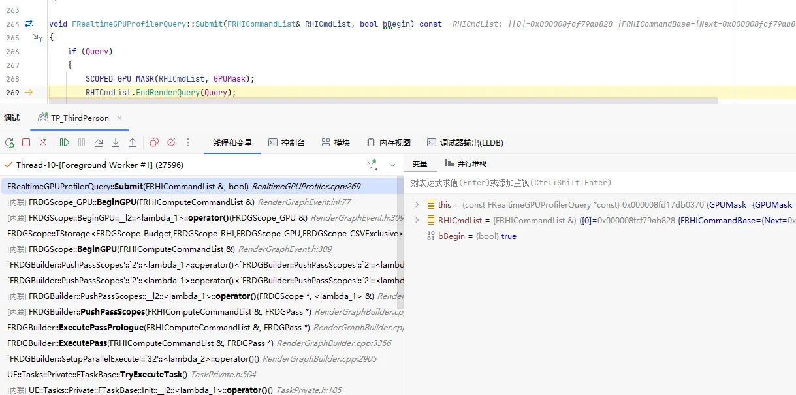Step into the function call
This screenshot has height=395, width=796.
pyautogui.click(x=116, y=142)
